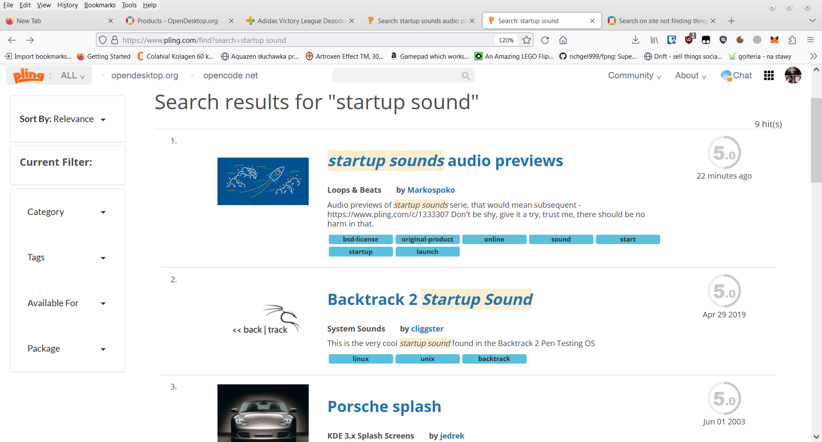Open the site security lock info

click(115, 40)
